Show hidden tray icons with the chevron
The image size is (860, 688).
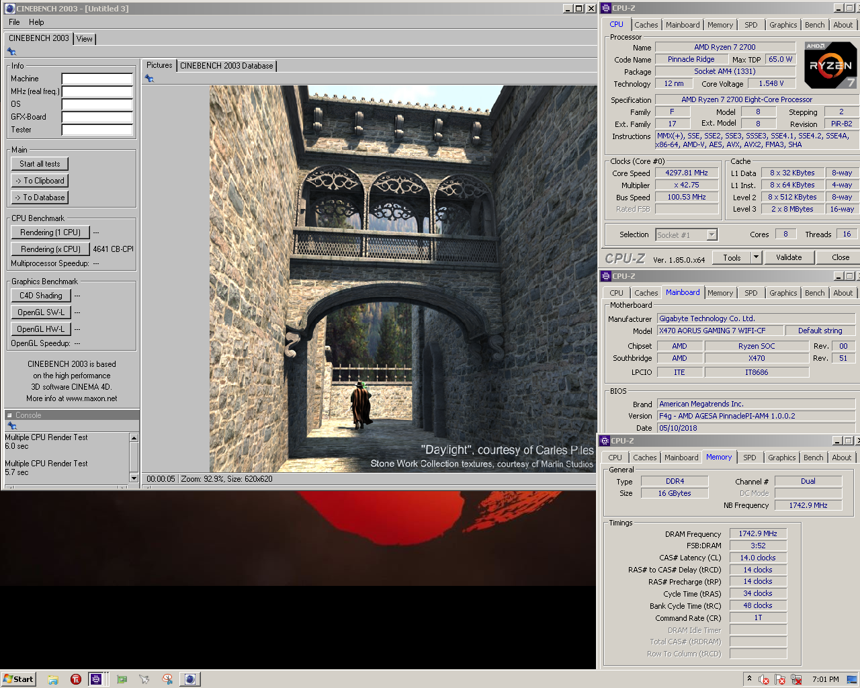tap(749, 679)
